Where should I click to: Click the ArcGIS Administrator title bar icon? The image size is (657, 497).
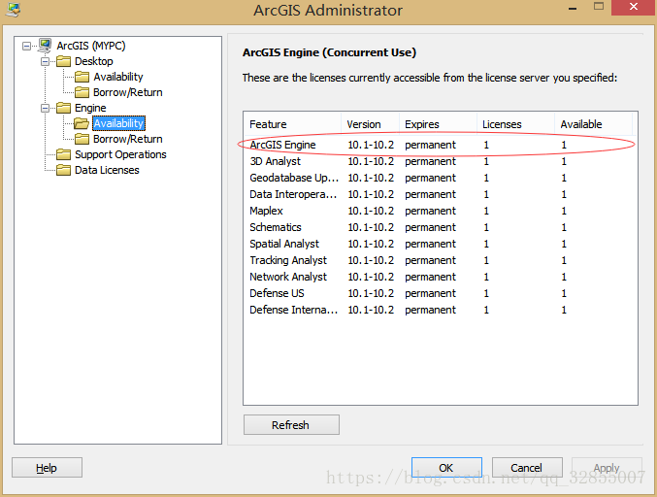13,9
